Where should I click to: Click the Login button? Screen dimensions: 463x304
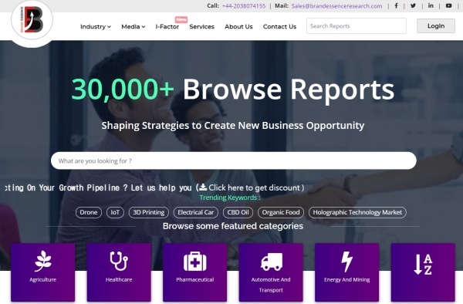coord(436,26)
